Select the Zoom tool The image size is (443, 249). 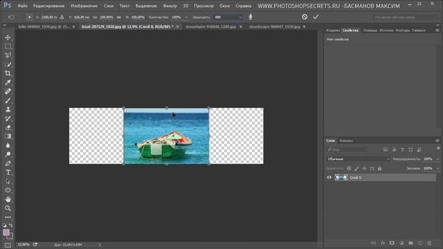click(x=8, y=208)
